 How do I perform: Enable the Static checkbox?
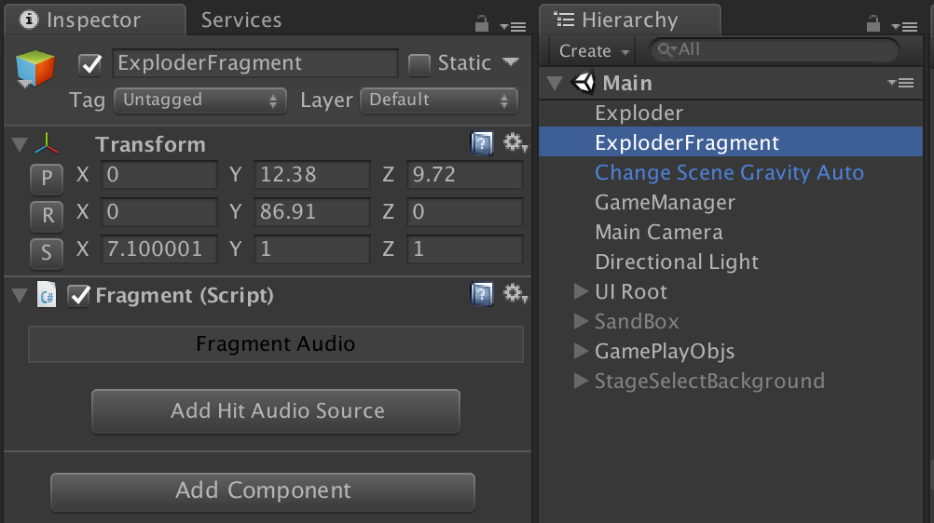coord(419,64)
